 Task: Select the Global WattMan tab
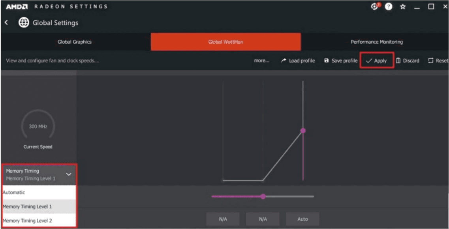pos(225,42)
